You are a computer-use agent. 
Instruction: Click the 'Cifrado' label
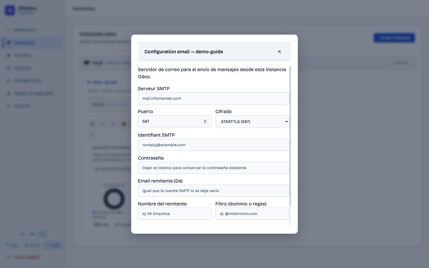coord(223,112)
